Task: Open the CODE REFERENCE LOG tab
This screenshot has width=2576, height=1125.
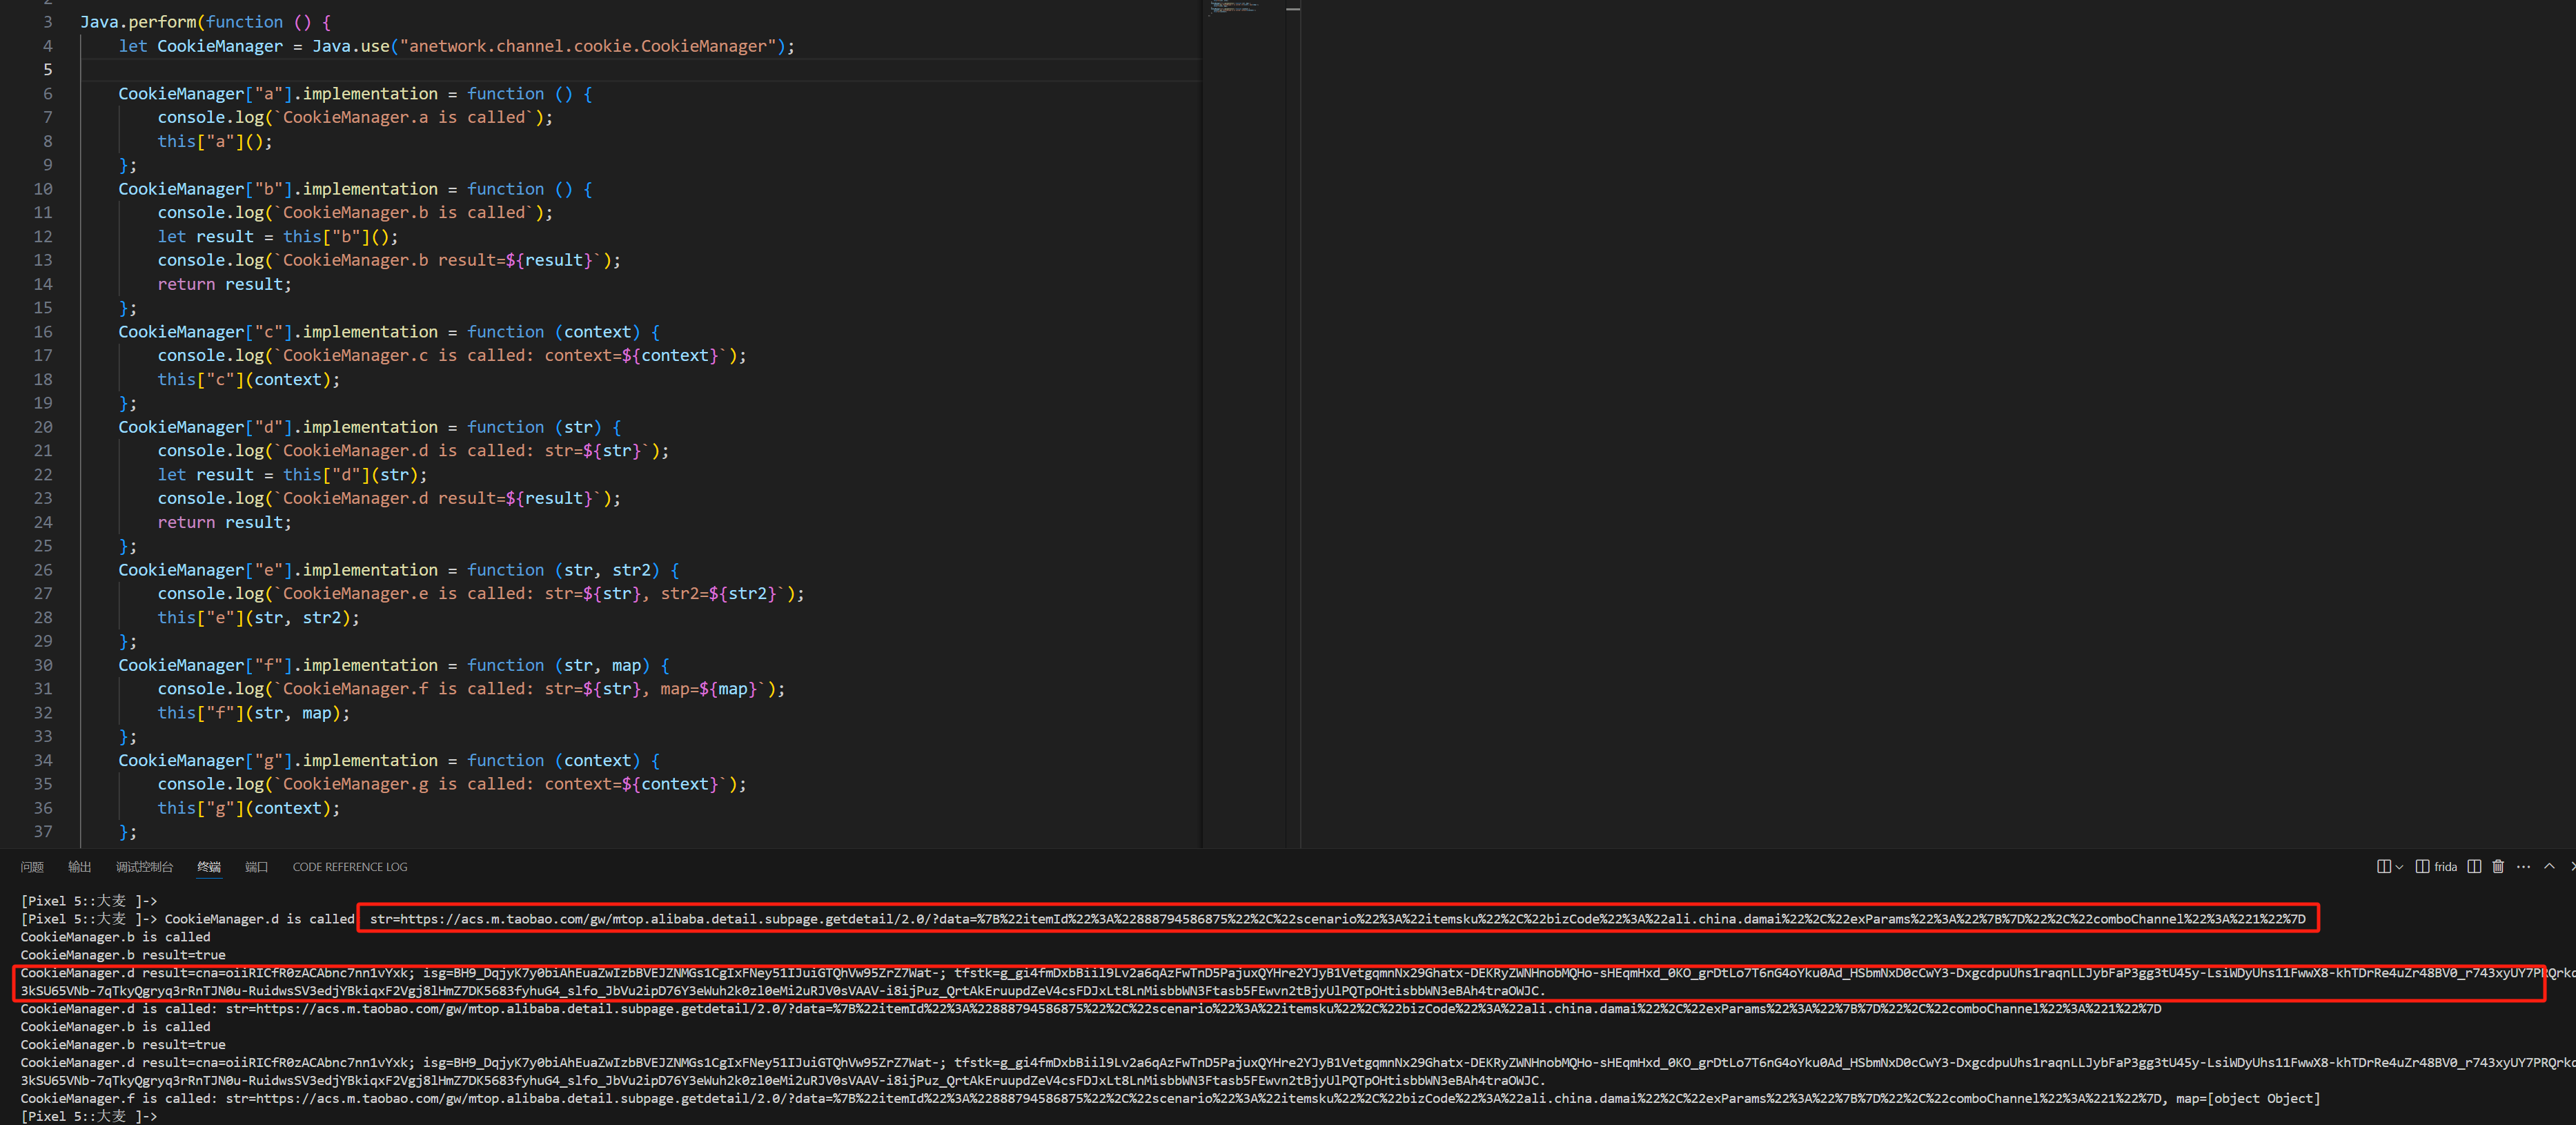Action: [x=349, y=867]
